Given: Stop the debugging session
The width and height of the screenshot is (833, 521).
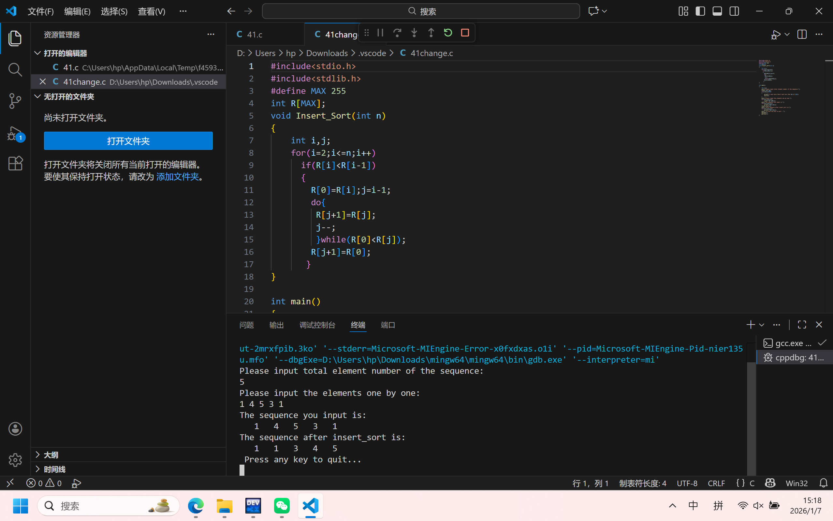Looking at the screenshot, I should (x=465, y=33).
